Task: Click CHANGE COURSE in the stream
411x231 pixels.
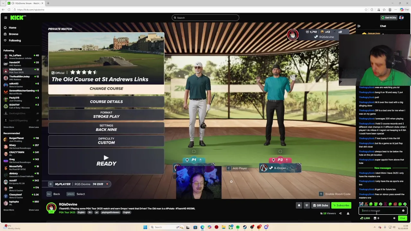Action: (x=106, y=89)
